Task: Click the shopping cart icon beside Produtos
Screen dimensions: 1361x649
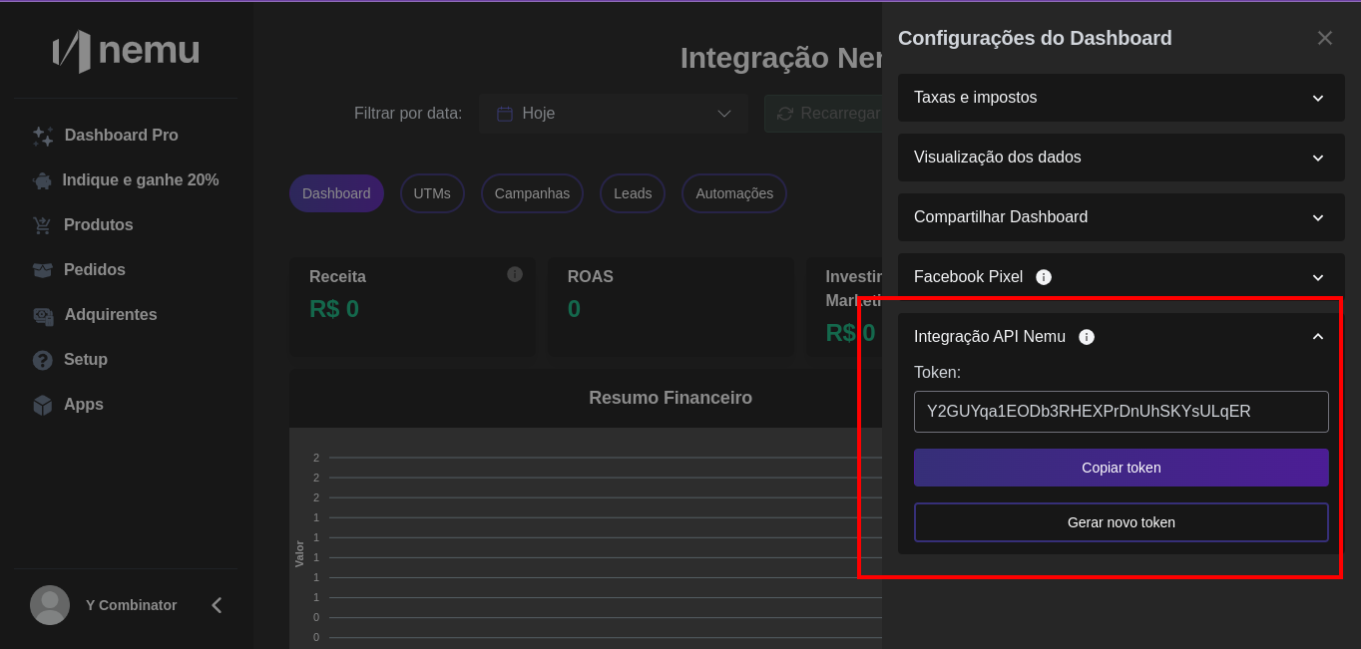Action: coord(42,225)
